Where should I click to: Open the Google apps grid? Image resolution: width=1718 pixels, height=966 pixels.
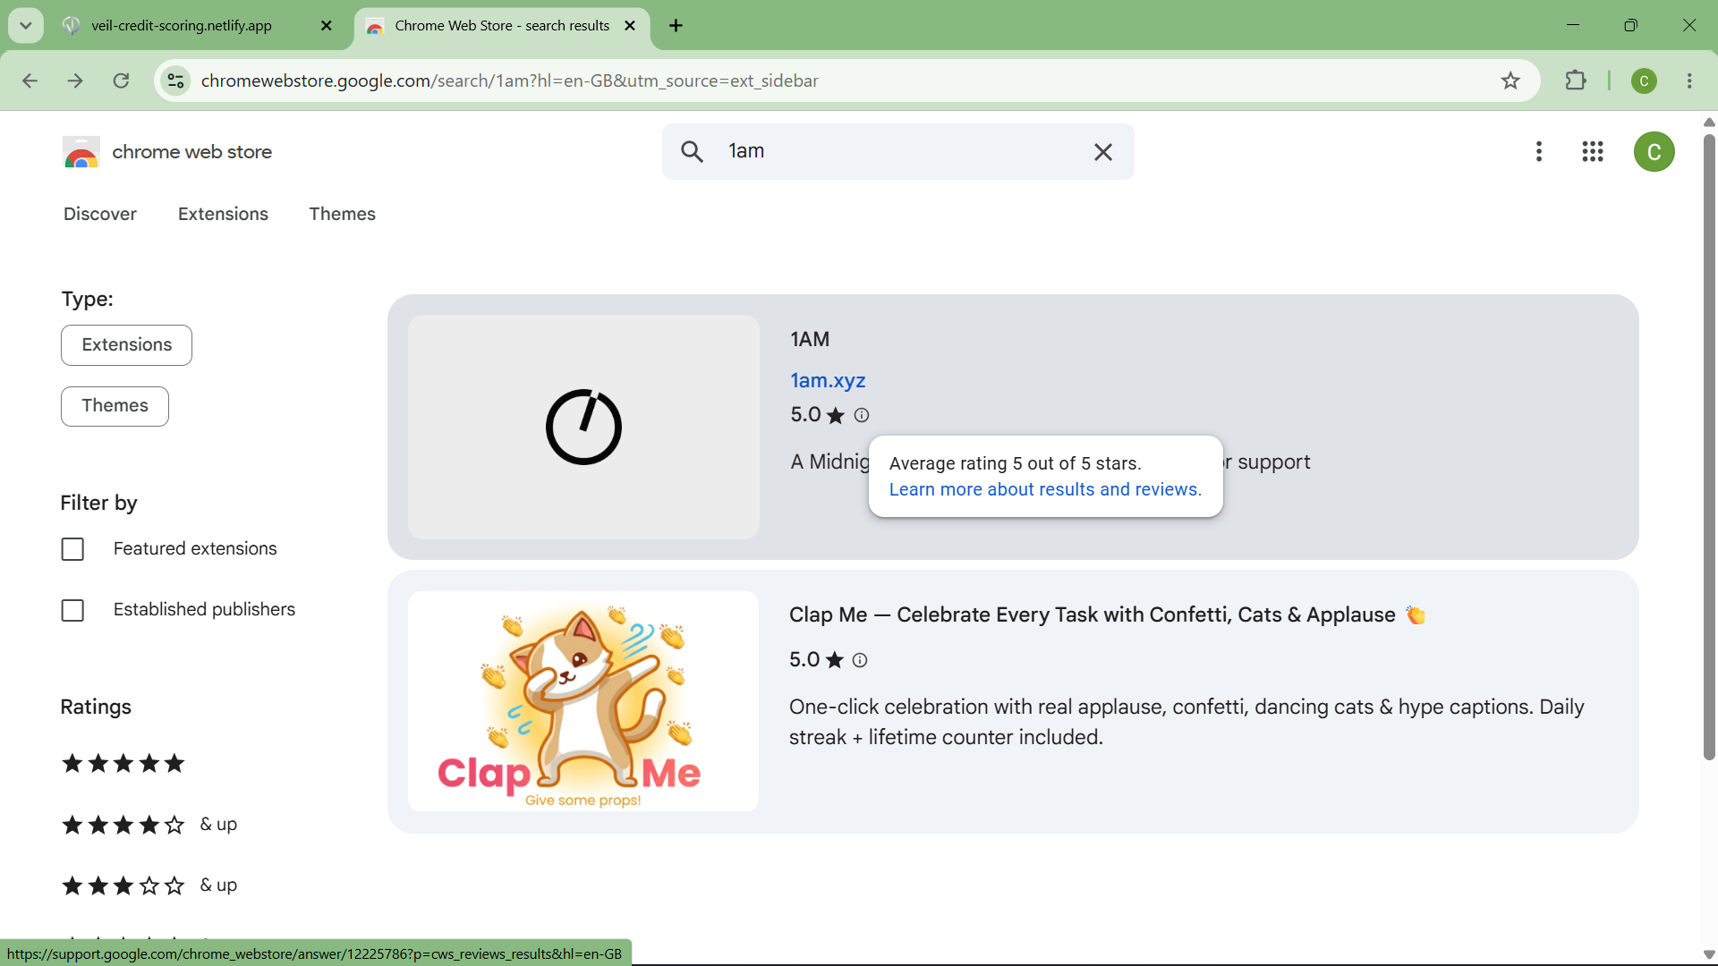[1593, 152]
